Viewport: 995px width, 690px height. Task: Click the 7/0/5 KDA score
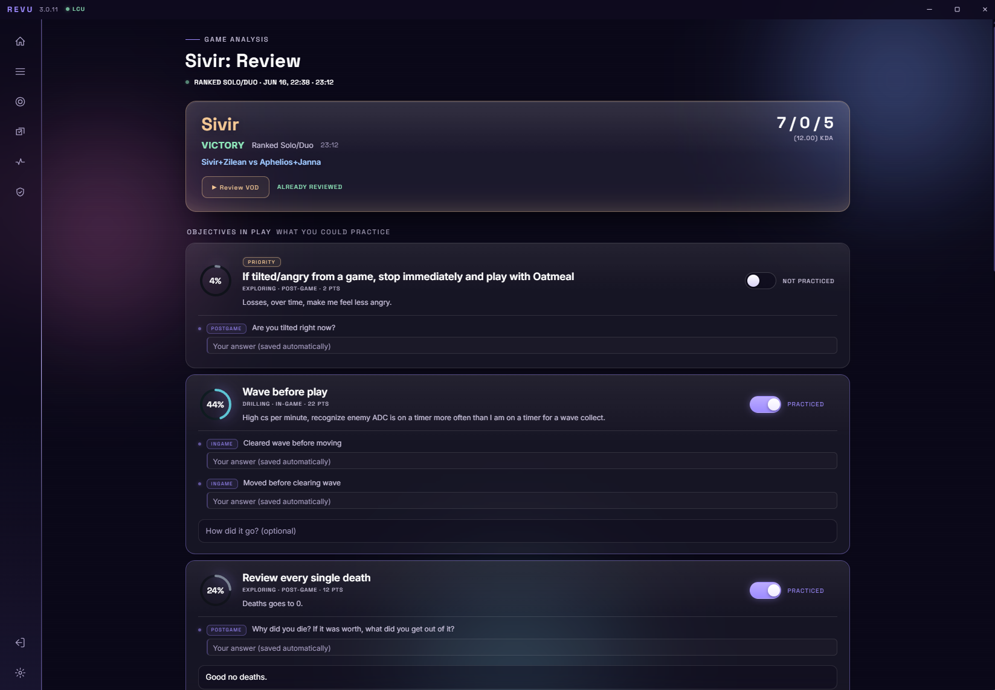pyautogui.click(x=805, y=123)
